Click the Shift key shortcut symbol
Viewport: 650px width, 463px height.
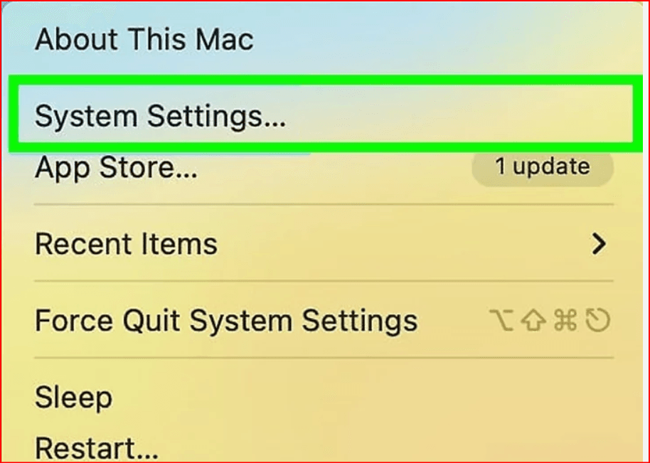[x=534, y=321]
